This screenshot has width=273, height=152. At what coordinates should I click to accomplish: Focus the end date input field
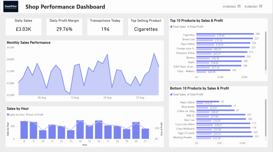pos(251,6)
